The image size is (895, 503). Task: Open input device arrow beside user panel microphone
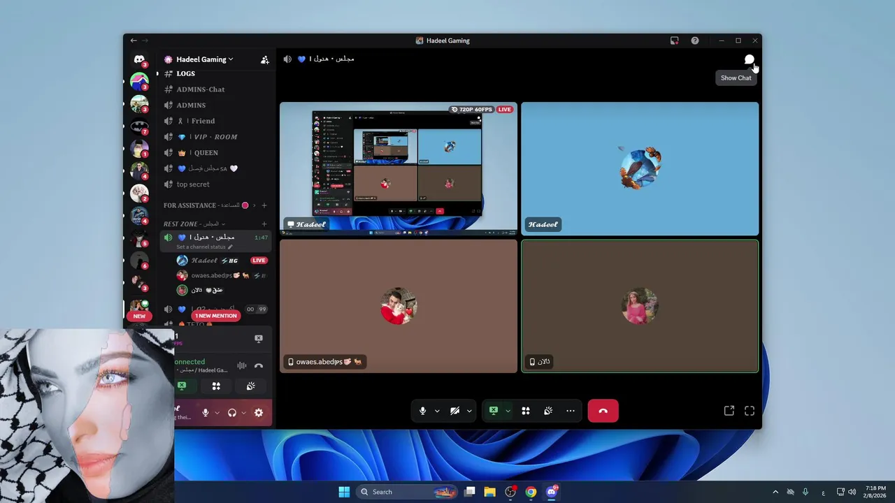[x=217, y=413]
